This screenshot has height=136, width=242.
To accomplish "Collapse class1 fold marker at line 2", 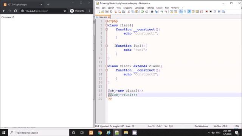I will pos(107,25).
